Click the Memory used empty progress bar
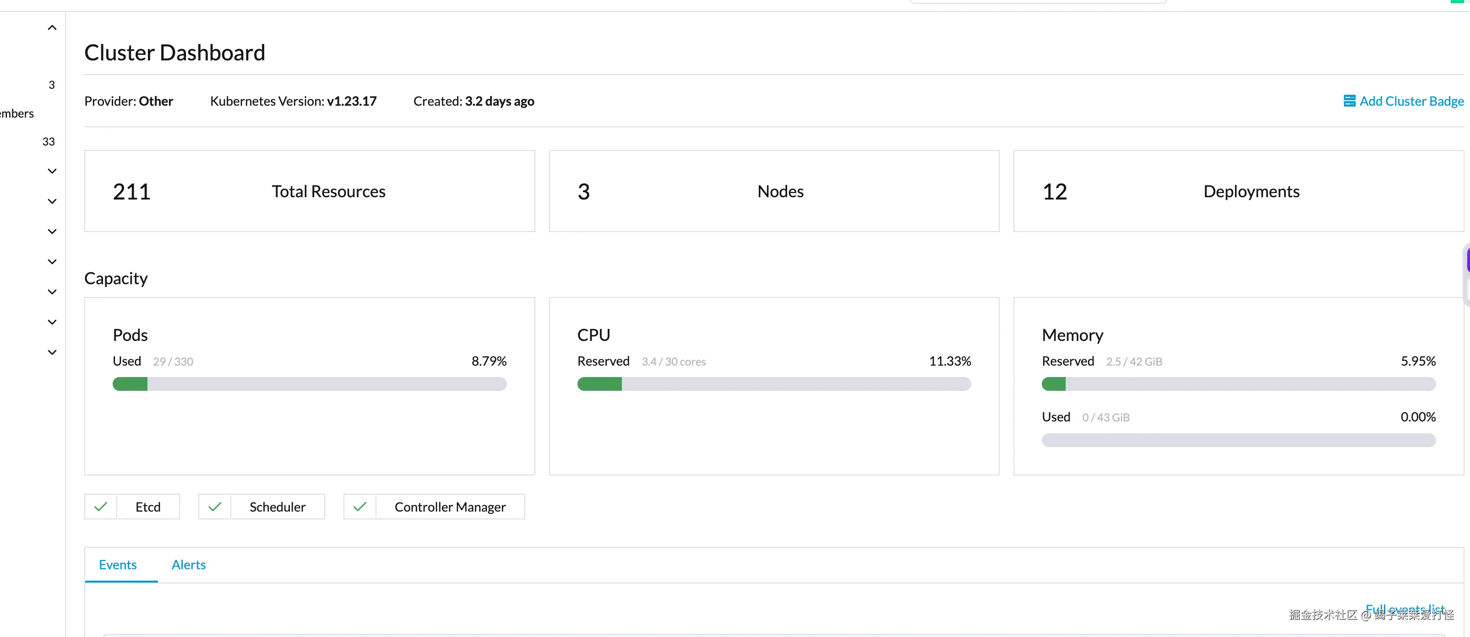1470x637 pixels. point(1238,440)
